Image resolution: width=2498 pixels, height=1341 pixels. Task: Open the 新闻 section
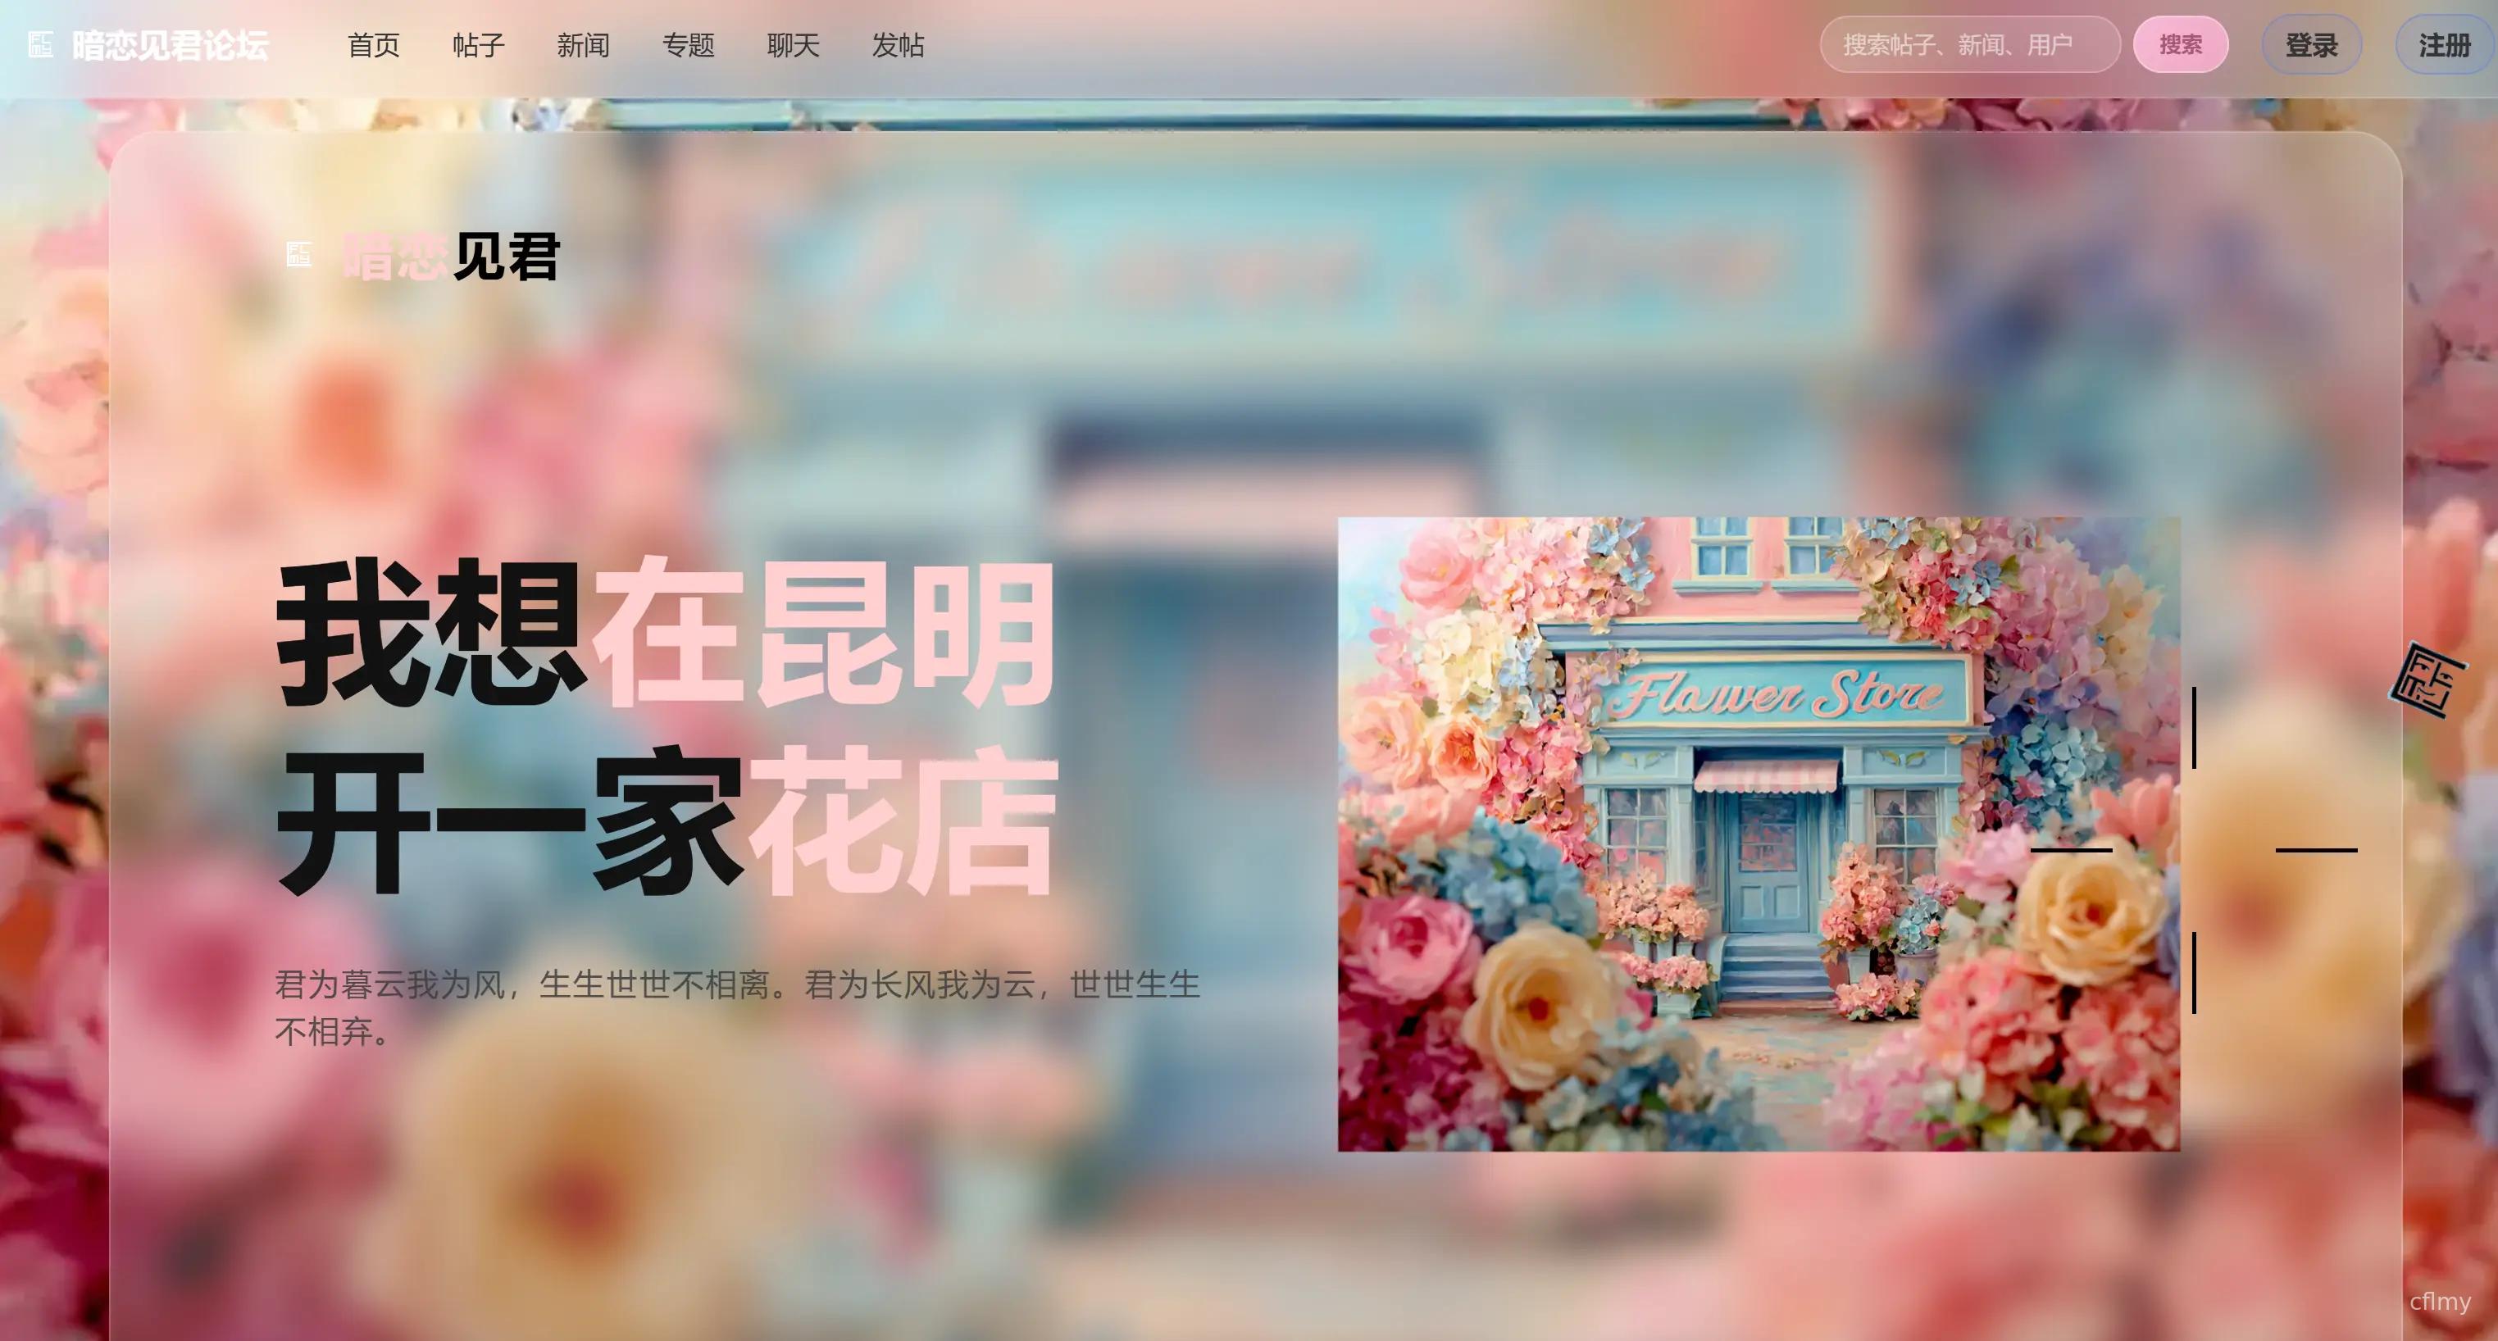point(583,46)
